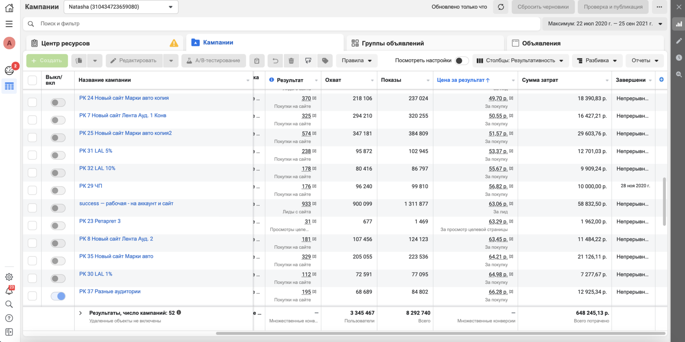Viewport: 685px width, 342px height.
Task: Open the dropdown arrow next to duplicate
Action: [95, 61]
